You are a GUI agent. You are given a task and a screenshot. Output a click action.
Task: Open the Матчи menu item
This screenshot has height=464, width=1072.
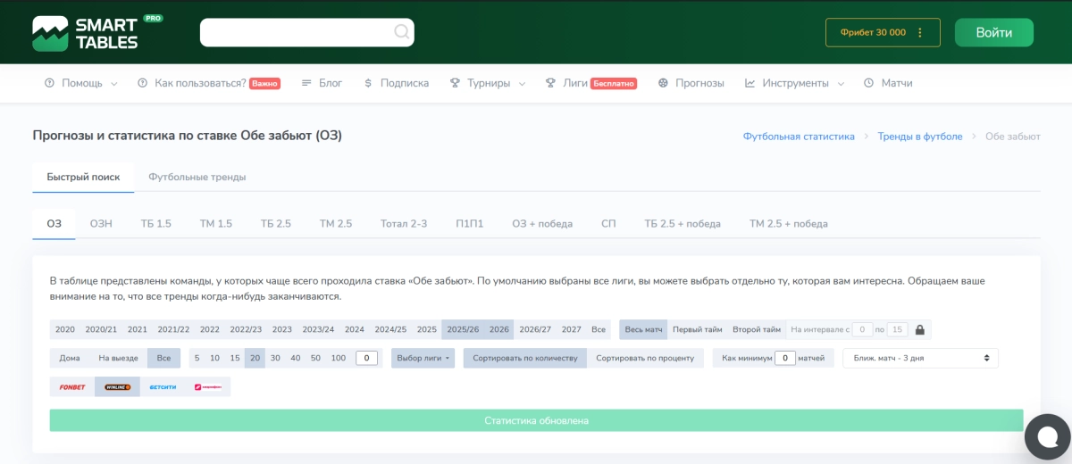pos(888,83)
